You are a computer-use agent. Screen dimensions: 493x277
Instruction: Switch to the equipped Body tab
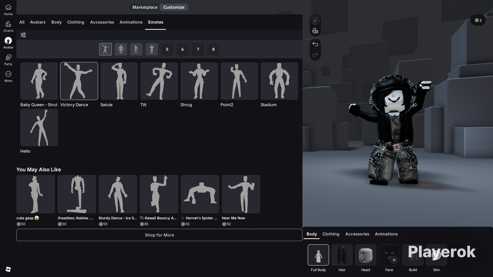(312, 234)
